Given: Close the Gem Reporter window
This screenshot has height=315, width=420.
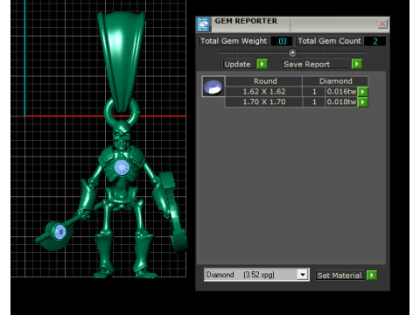Looking at the screenshot, I should 382,24.
